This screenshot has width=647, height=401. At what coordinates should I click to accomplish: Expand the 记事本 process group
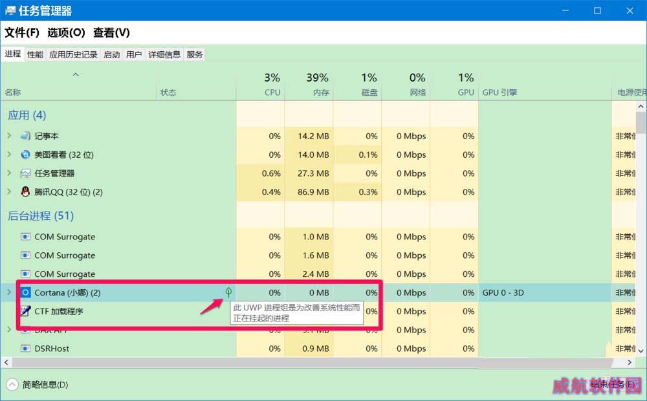(9, 135)
